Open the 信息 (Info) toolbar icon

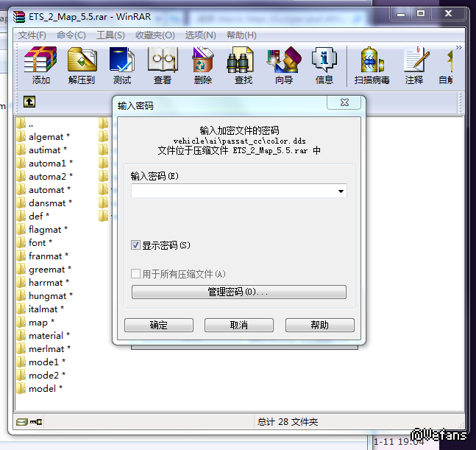coord(324,66)
